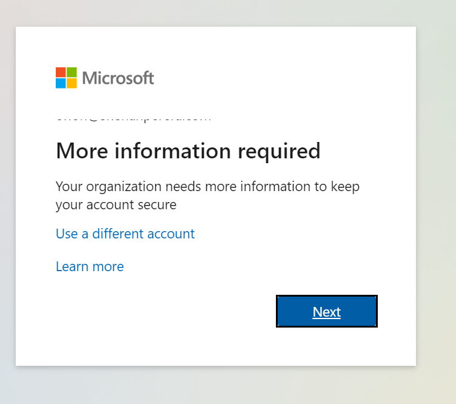Click the red square in Microsoft logo
The height and width of the screenshot is (404, 456).
coord(61,73)
